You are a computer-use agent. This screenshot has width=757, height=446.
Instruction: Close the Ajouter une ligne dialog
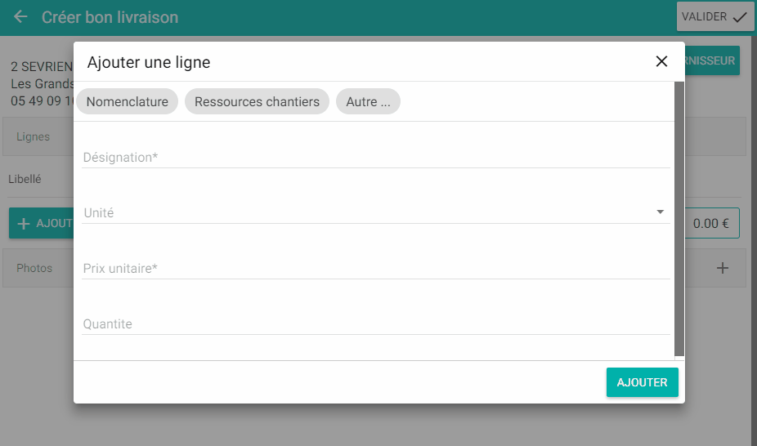tap(661, 61)
